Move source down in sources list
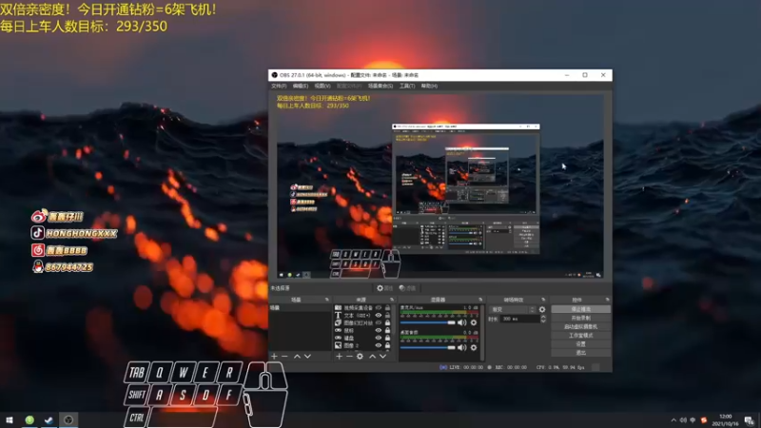The image size is (761, 428). coord(383,356)
